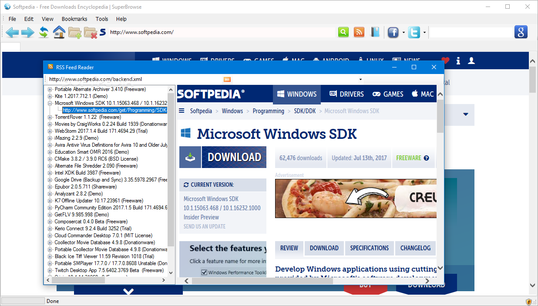538x306 pixels.
Task: Collapse the Microsoft Windows SDK tree node
Action: click(50, 103)
